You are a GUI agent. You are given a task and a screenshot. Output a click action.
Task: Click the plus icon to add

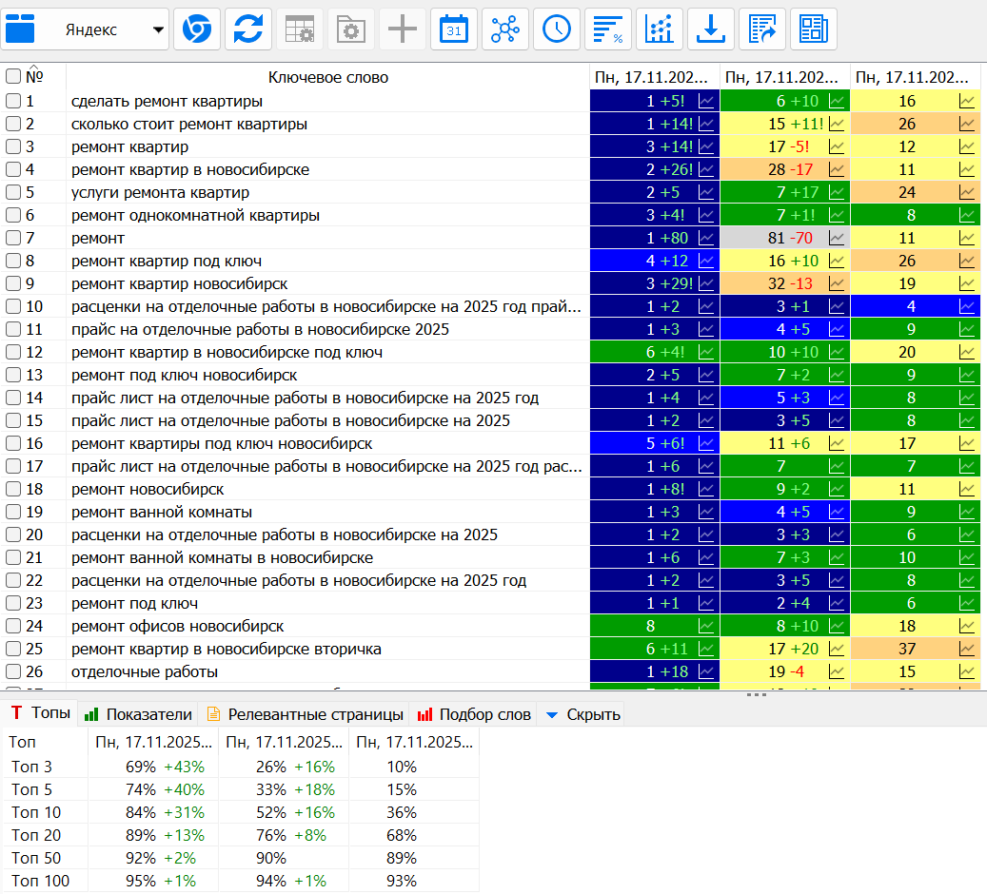click(403, 29)
